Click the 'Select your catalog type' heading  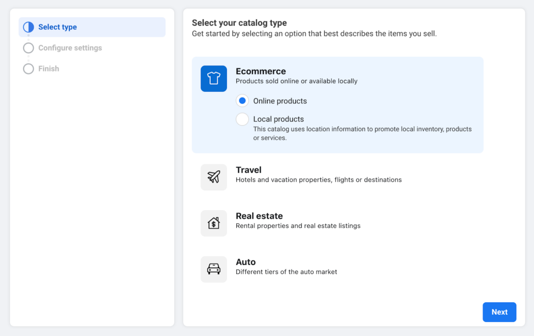[x=239, y=23]
